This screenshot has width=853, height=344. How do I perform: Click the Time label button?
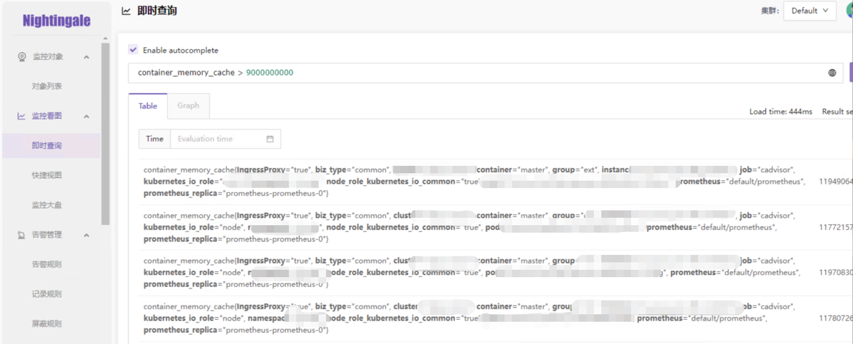(x=154, y=139)
